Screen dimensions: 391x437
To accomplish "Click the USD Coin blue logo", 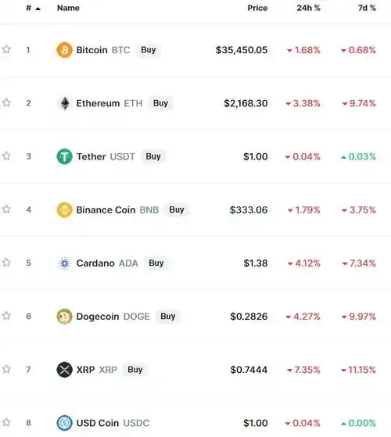I will coord(64,423).
